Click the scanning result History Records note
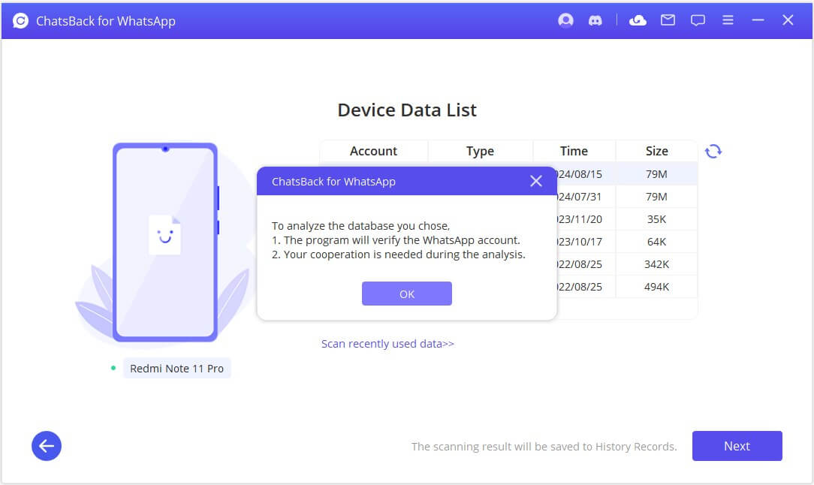 (544, 447)
